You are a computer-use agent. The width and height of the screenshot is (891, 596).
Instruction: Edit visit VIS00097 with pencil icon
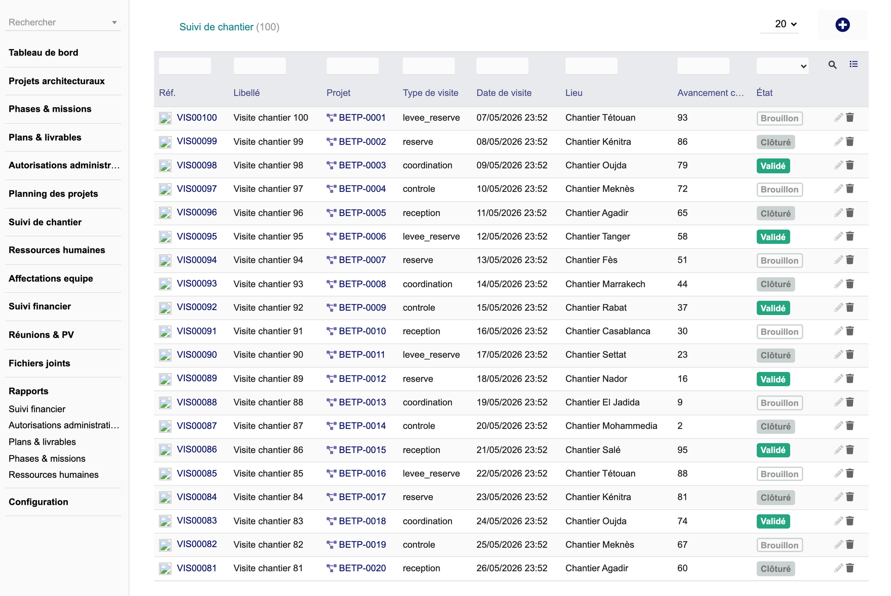[x=838, y=189]
